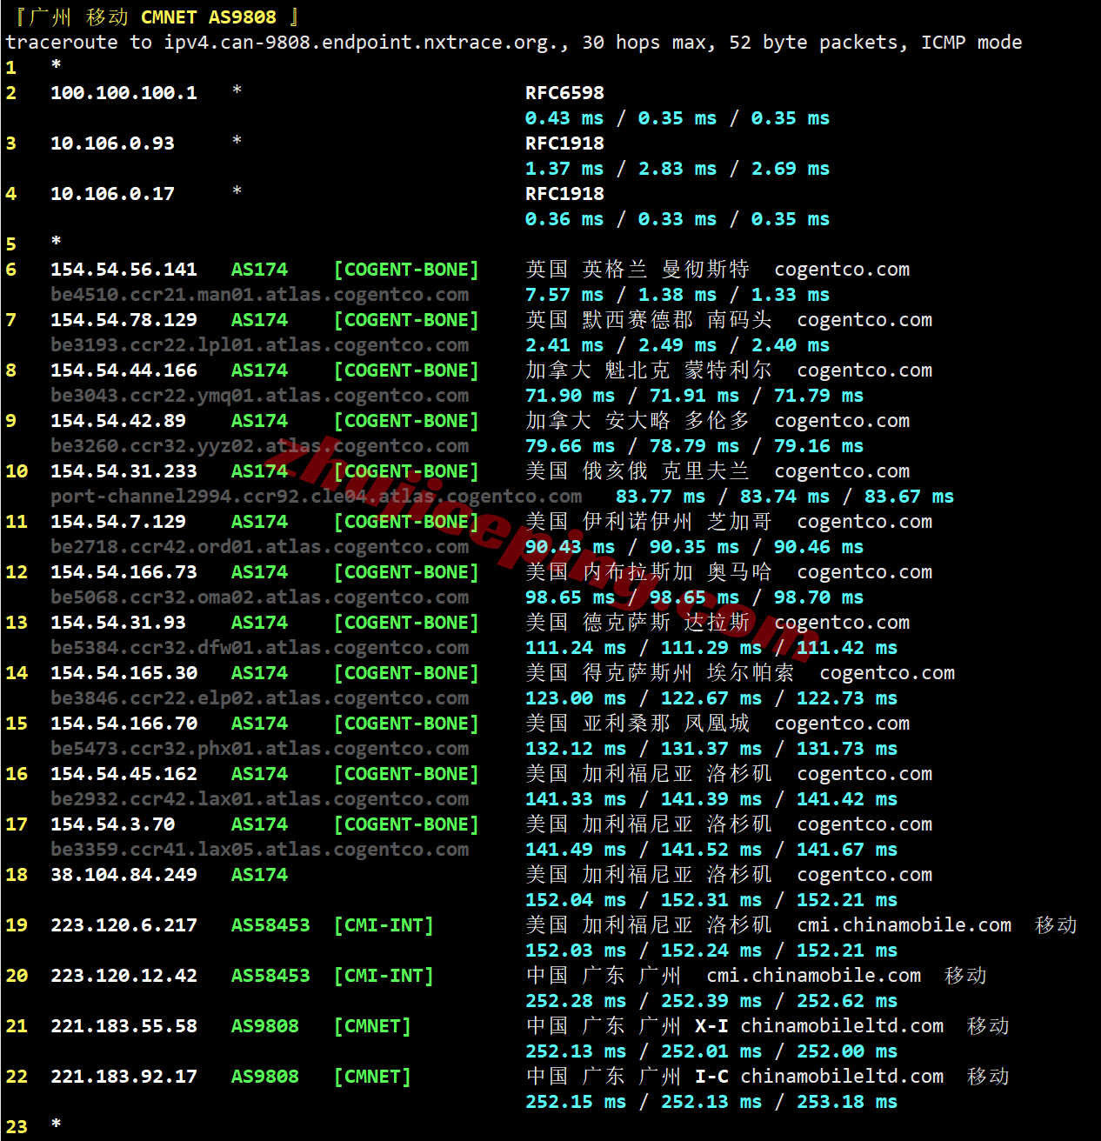Image resolution: width=1101 pixels, height=1141 pixels.
Task: Select the IP address 154.54.56.141
Action: coord(123,270)
